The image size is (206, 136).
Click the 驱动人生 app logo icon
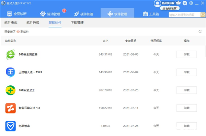point(3,3)
